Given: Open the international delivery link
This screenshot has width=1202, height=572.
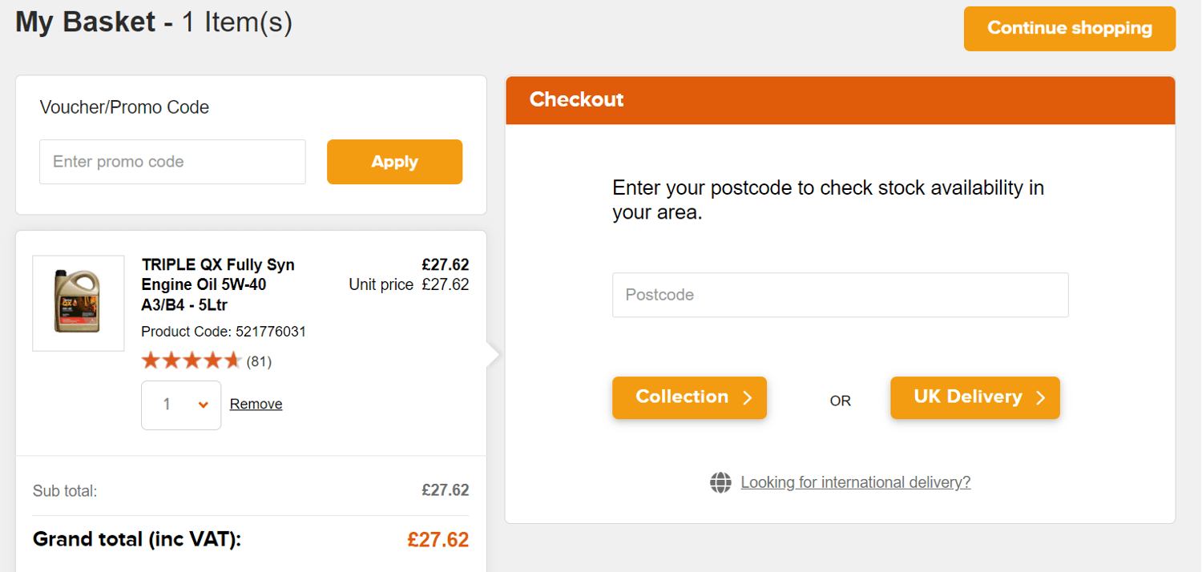Looking at the screenshot, I should point(855,482).
